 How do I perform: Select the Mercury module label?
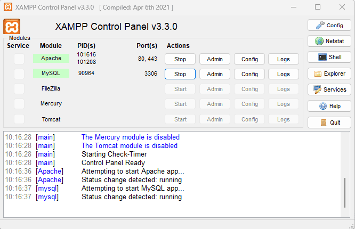coord(51,103)
